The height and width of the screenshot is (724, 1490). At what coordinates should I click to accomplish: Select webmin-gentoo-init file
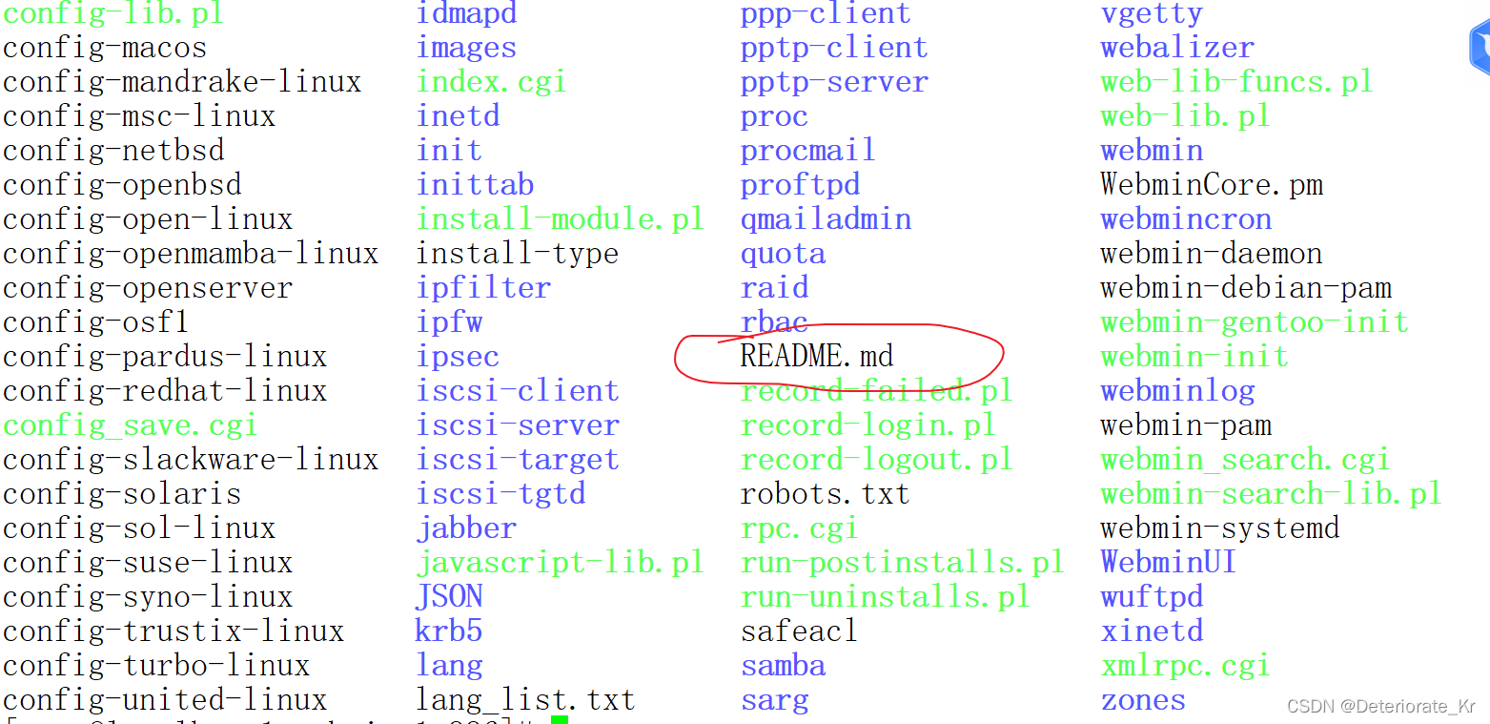click(1255, 322)
